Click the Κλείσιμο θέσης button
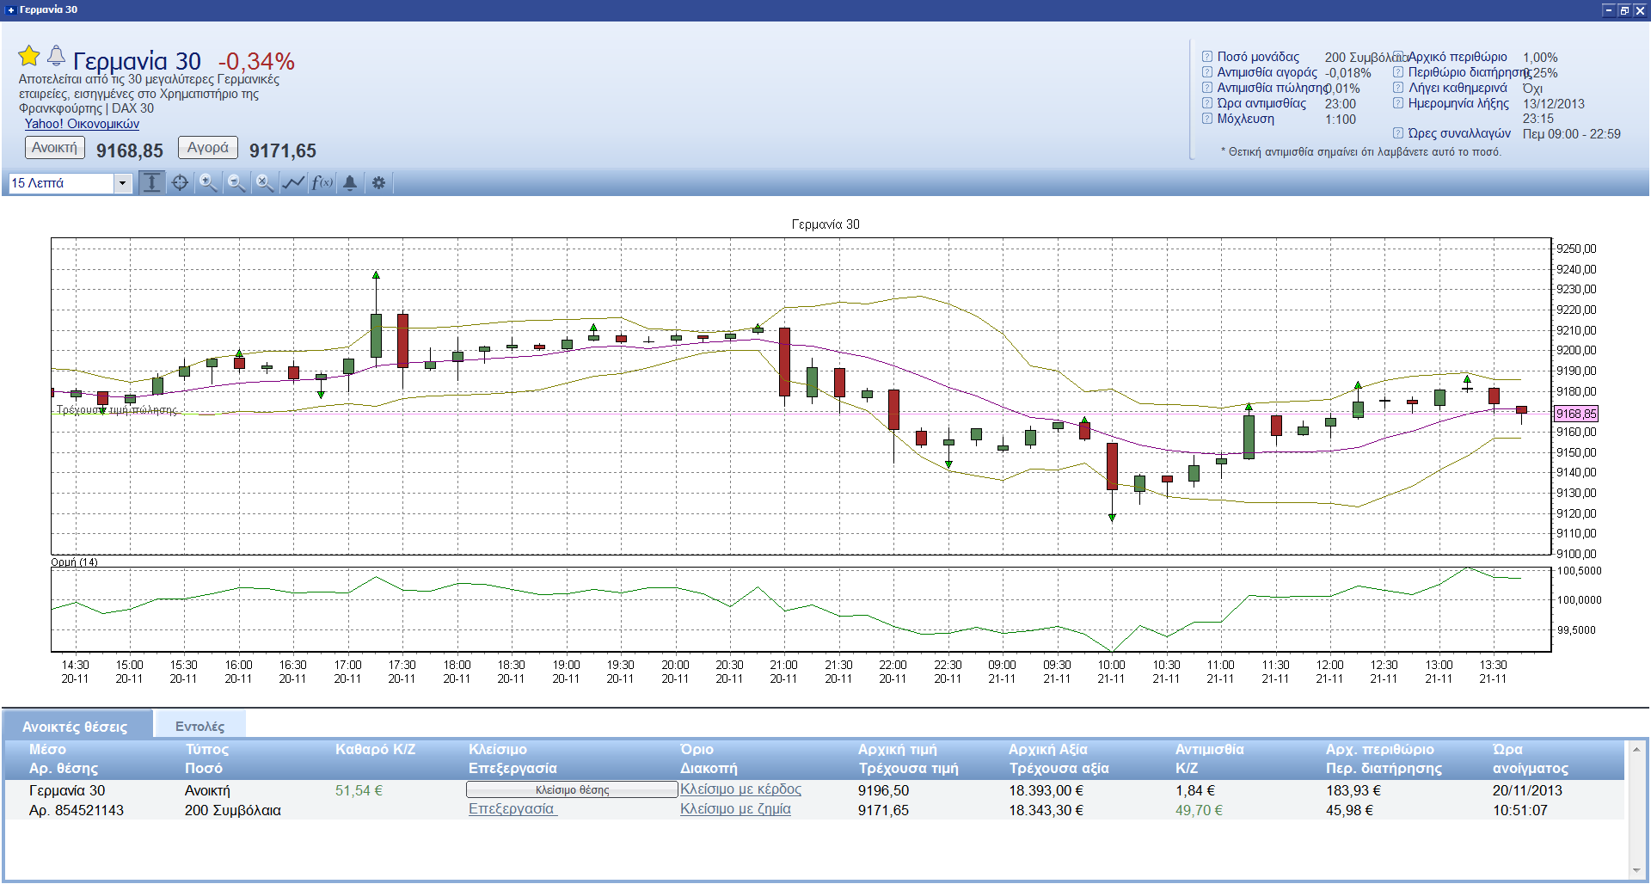 pos(572,789)
